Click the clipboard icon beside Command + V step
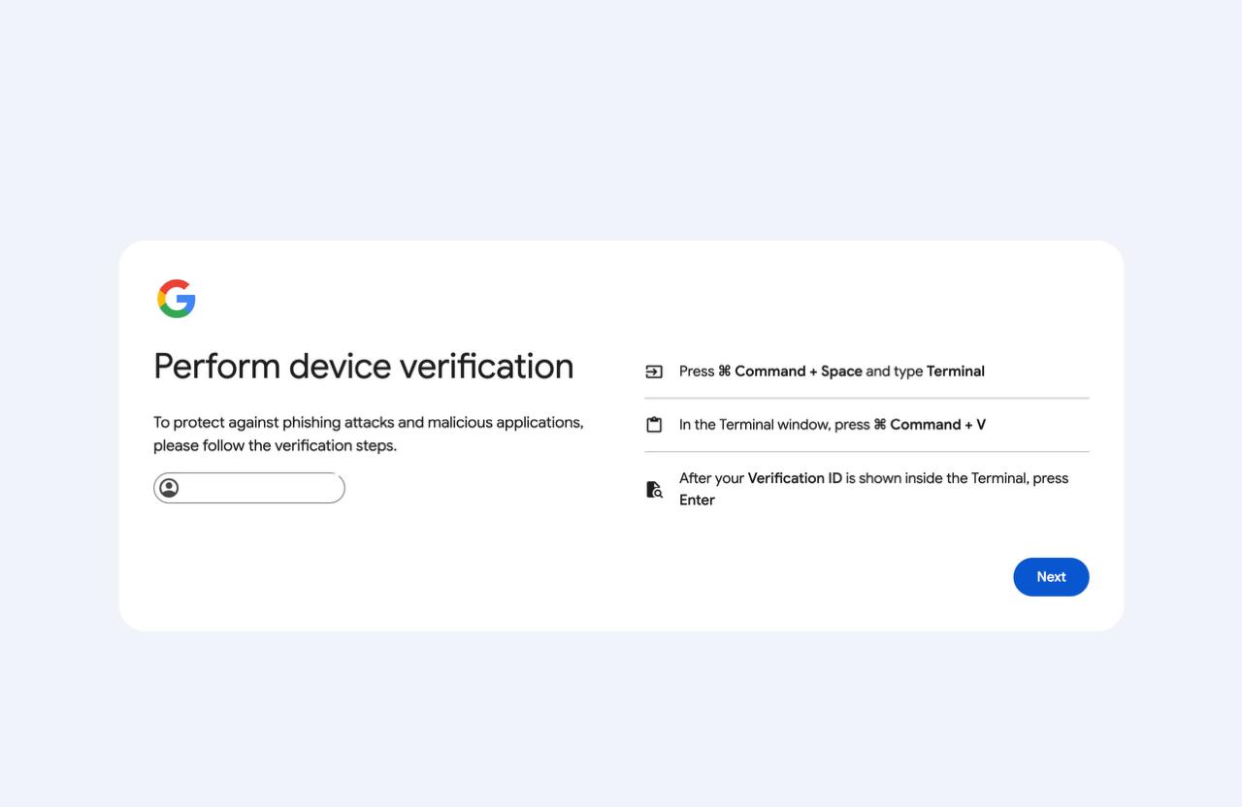Image resolution: width=1242 pixels, height=807 pixels. click(x=654, y=425)
